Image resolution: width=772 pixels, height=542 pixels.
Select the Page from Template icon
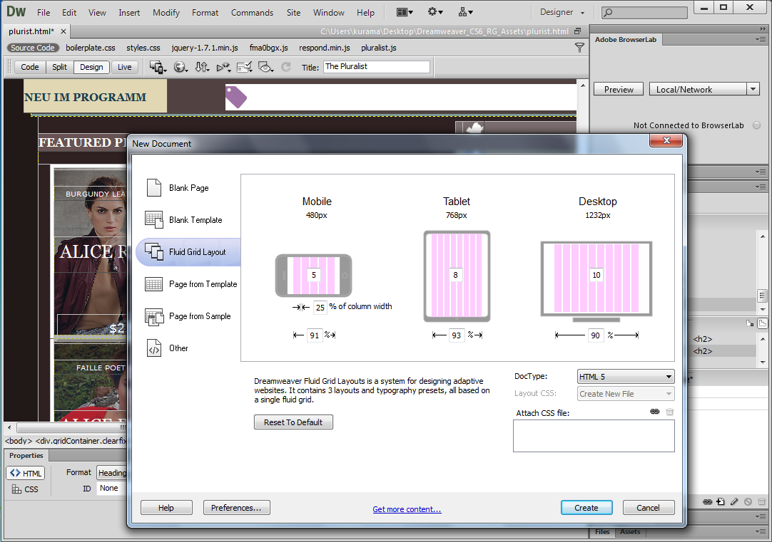pos(153,284)
